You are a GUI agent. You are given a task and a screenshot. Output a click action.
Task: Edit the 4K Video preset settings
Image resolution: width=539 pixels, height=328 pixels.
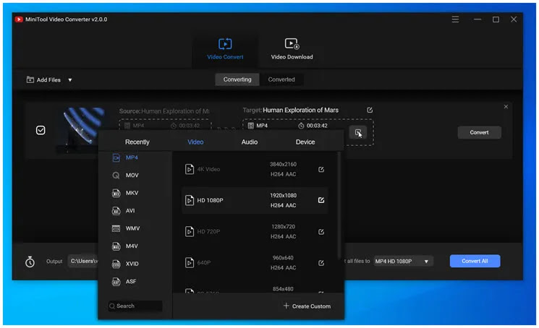coord(321,170)
